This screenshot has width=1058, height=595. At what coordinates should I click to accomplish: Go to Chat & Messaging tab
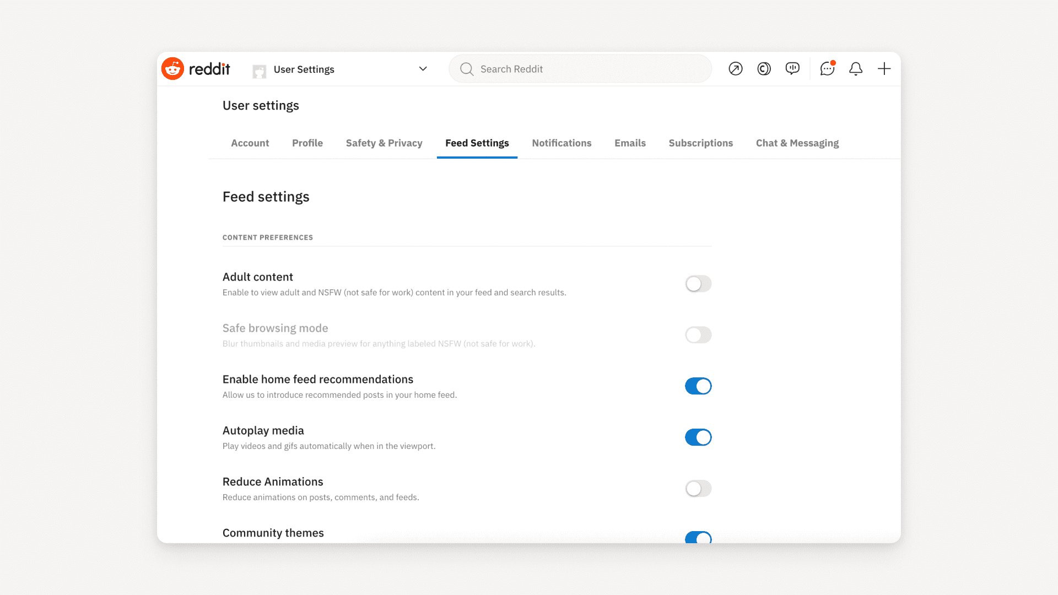tap(797, 143)
